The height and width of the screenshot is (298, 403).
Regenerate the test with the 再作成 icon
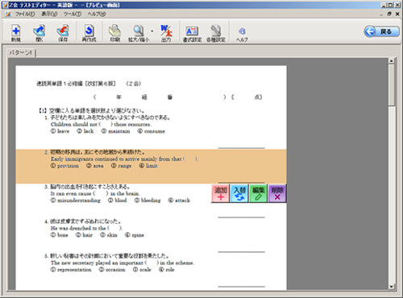click(89, 33)
